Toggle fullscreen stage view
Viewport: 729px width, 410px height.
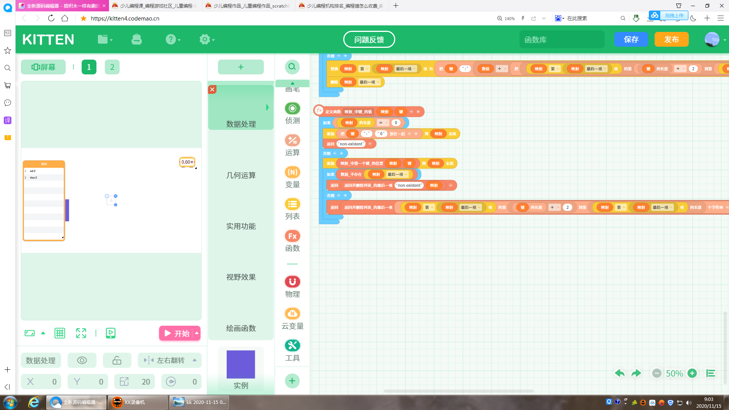tap(81, 333)
